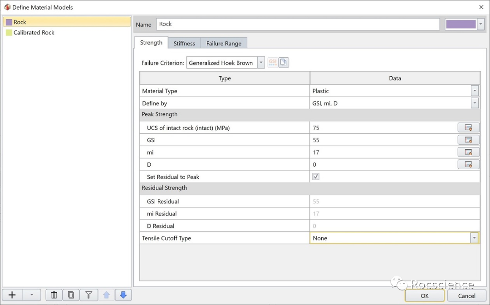Expand the Failure Criterion dropdown
490x305 pixels.
click(261, 63)
